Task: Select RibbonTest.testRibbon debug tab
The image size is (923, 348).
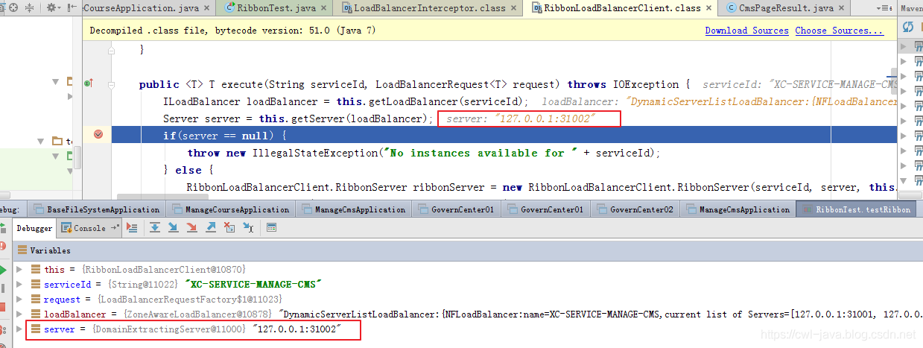Action: [856, 209]
